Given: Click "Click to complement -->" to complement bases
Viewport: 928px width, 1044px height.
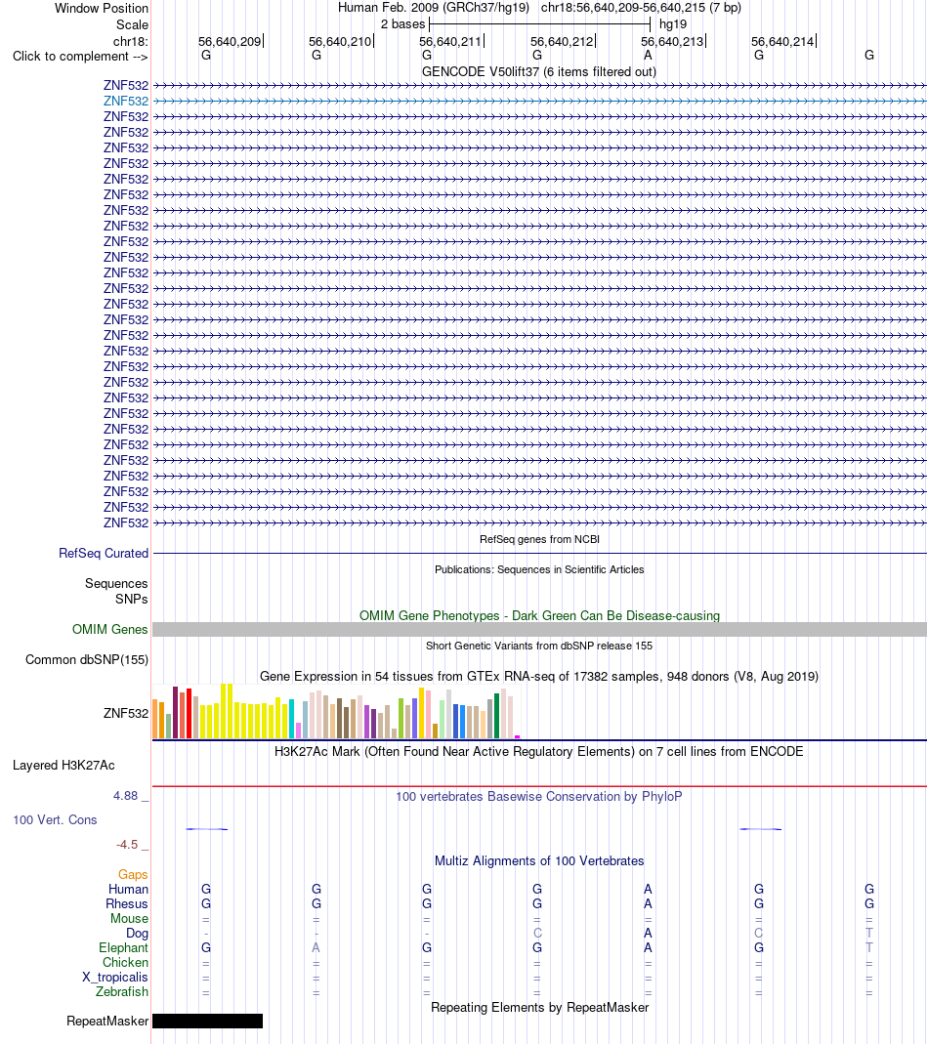Looking at the screenshot, I should (x=80, y=56).
